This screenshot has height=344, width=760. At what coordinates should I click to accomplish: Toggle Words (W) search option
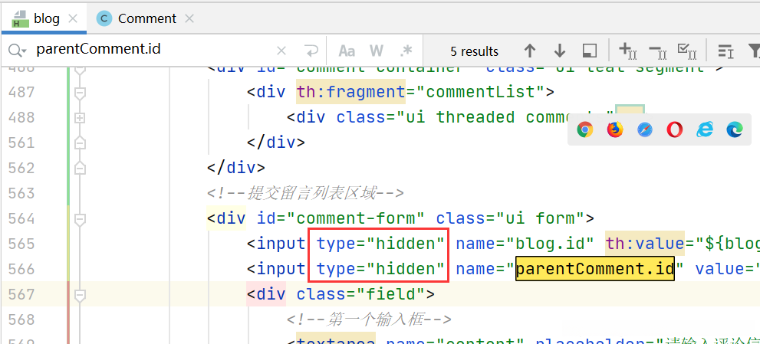tap(377, 51)
